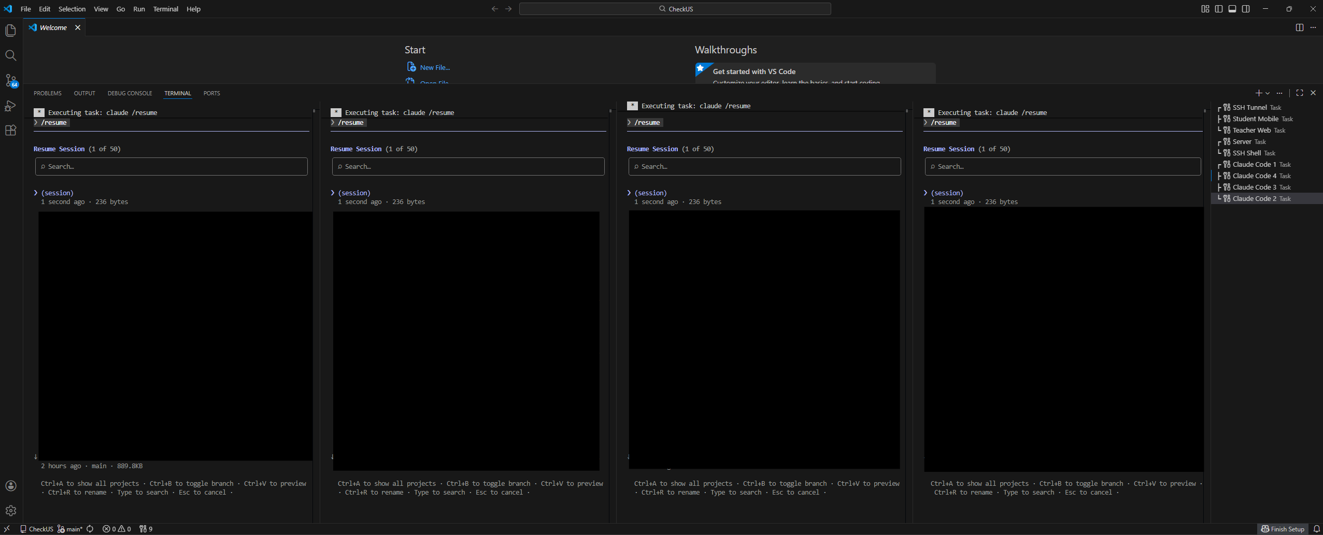Select the Claude Code 1 terminal task
1323x535 pixels.
click(x=1254, y=165)
